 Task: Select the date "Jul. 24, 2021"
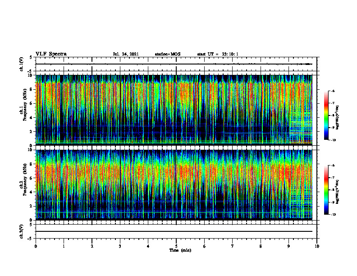126,54
